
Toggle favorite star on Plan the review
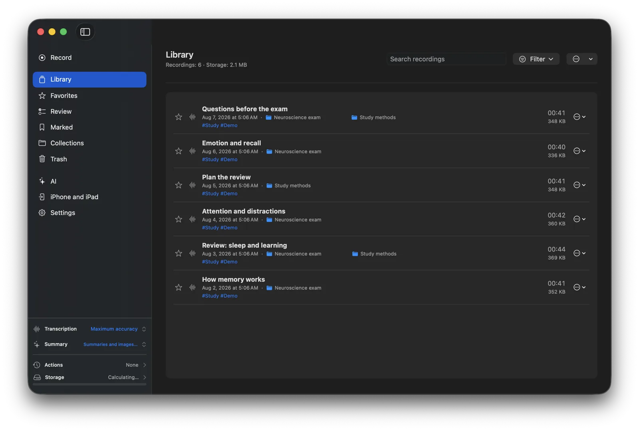179,185
